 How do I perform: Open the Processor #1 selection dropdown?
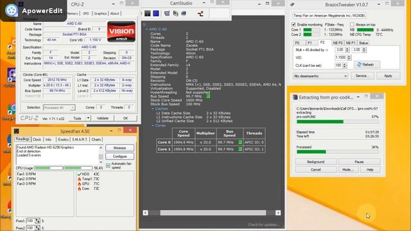tap(59, 108)
